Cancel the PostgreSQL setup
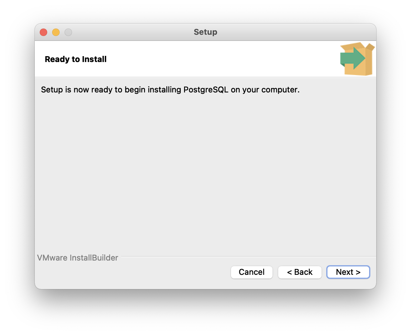Screen dimensions: 411x335 251,272
